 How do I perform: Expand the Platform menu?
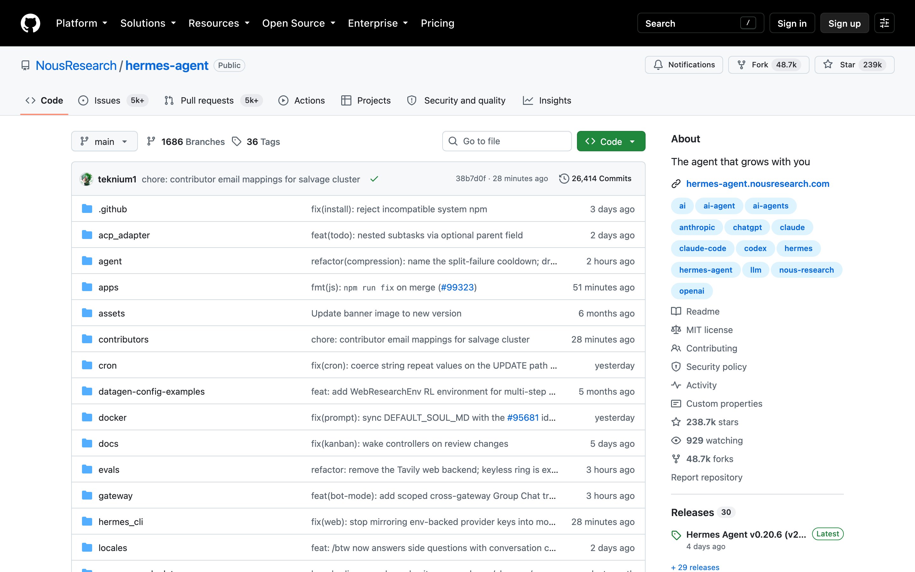(x=81, y=23)
